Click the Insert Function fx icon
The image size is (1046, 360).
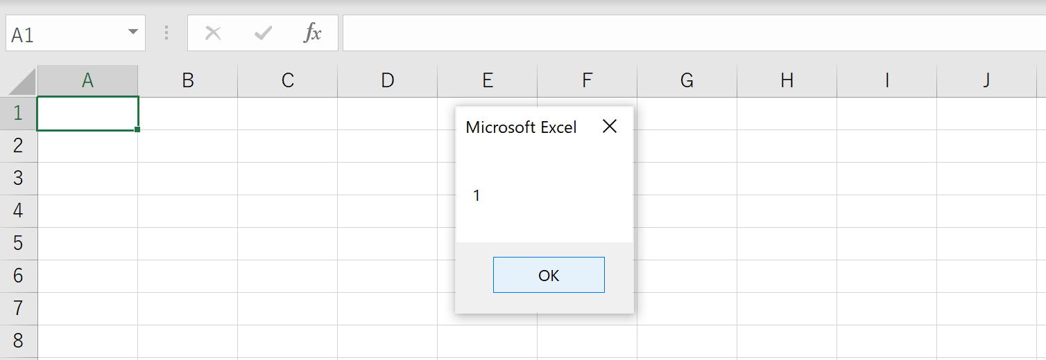[x=313, y=33]
